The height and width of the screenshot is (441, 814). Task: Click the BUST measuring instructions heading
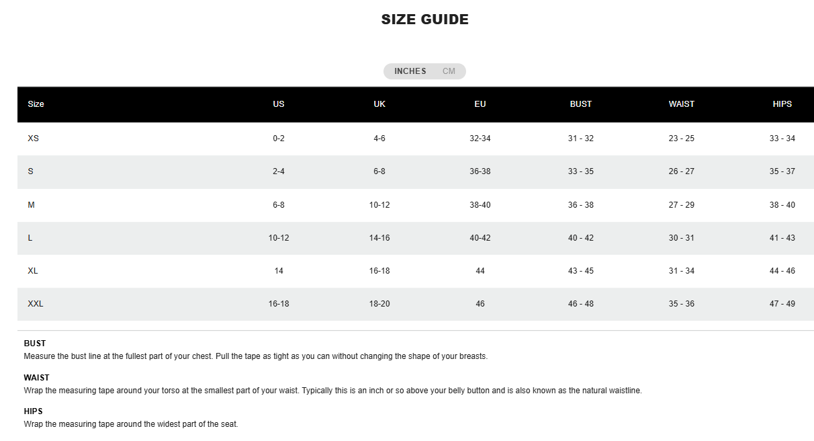(x=35, y=344)
